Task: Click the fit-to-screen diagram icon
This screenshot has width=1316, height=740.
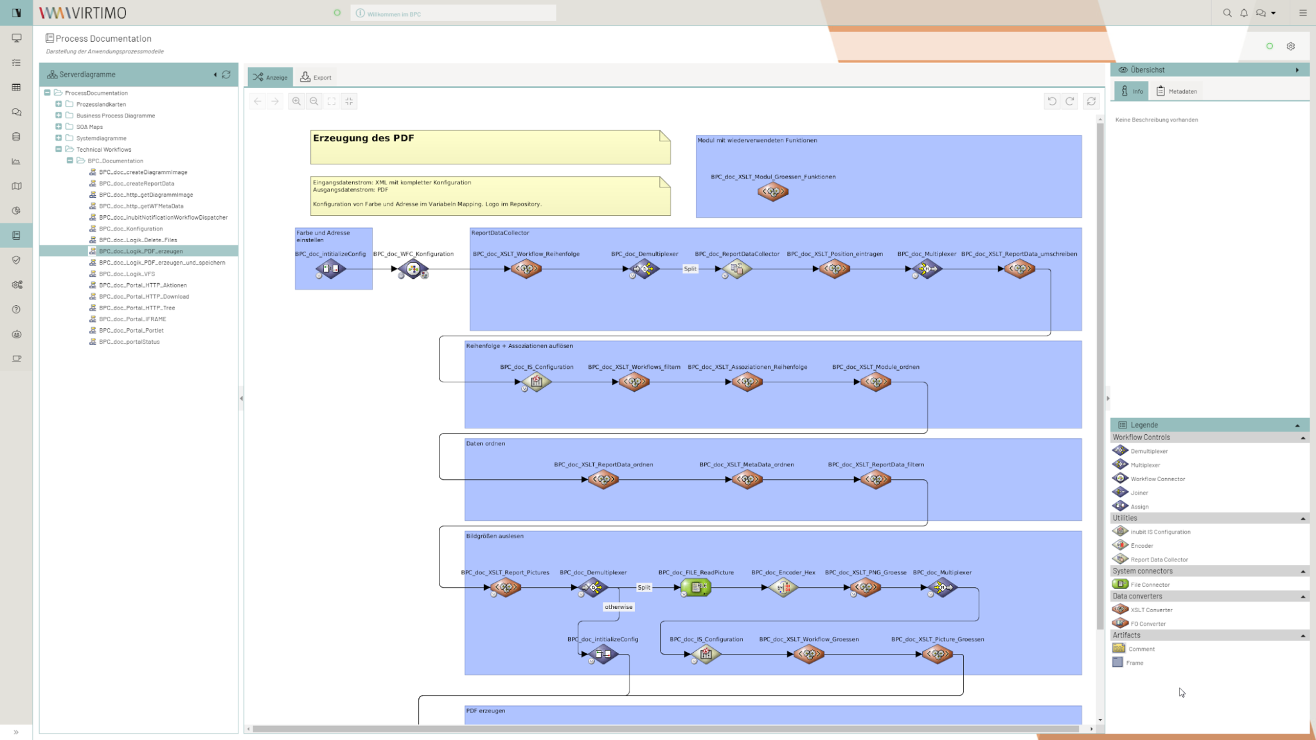Action: click(332, 101)
